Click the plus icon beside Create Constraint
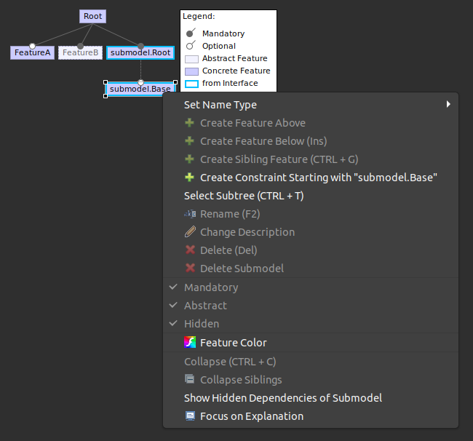Viewport: 473px width, 441px height. 189,178
